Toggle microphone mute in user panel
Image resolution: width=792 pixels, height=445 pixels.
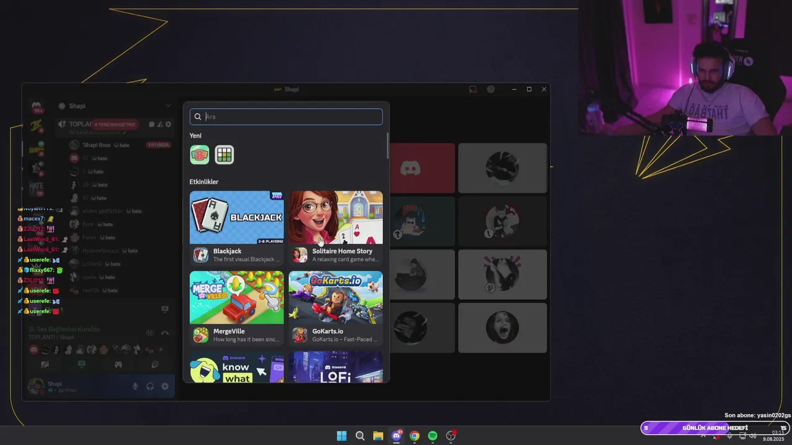tap(135, 386)
